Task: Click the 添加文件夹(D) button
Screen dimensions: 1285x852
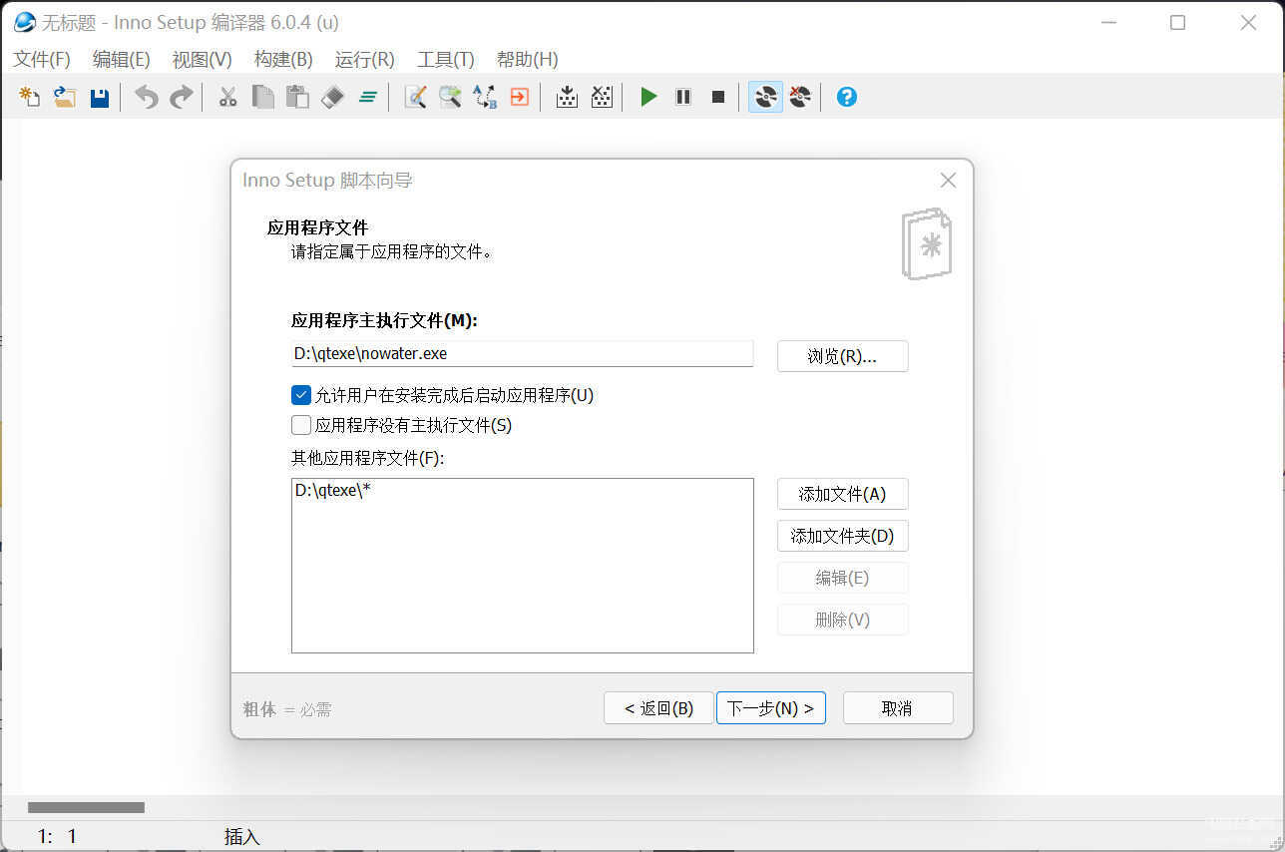Action: [843, 536]
